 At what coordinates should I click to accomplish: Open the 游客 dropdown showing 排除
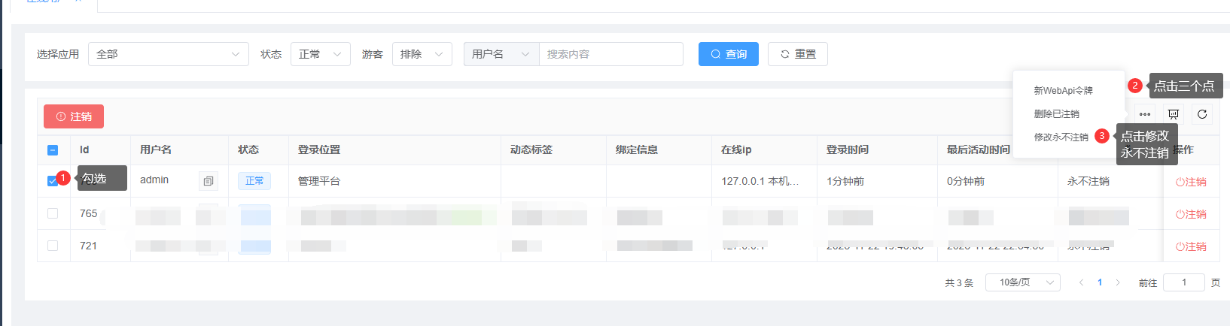pyautogui.click(x=422, y=54)
